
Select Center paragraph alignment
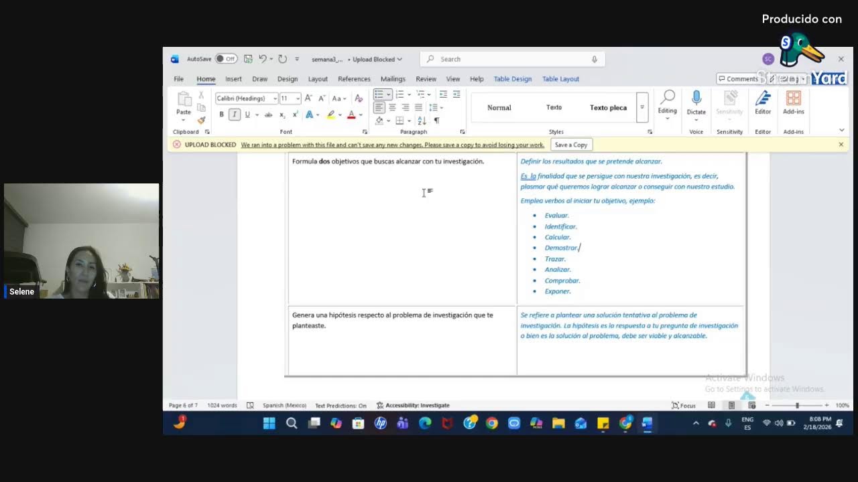392,107
